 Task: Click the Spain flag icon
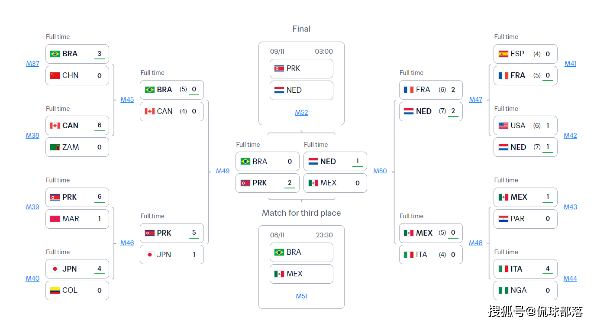click(503, 54)
